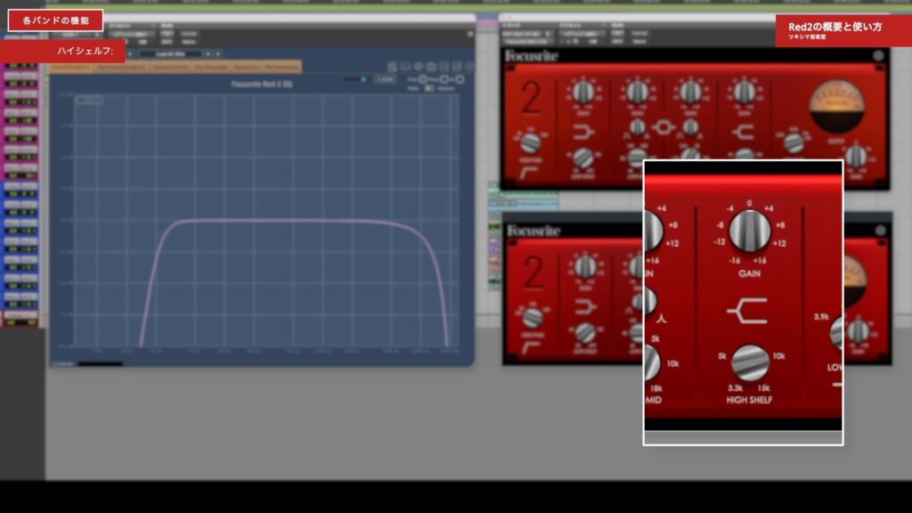
Task: Click the low-mid Q knob on upper Red 2 plugin
Action: pos(638,126)
